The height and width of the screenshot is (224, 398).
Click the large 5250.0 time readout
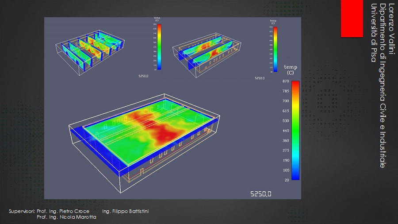[x=261, y=194]
